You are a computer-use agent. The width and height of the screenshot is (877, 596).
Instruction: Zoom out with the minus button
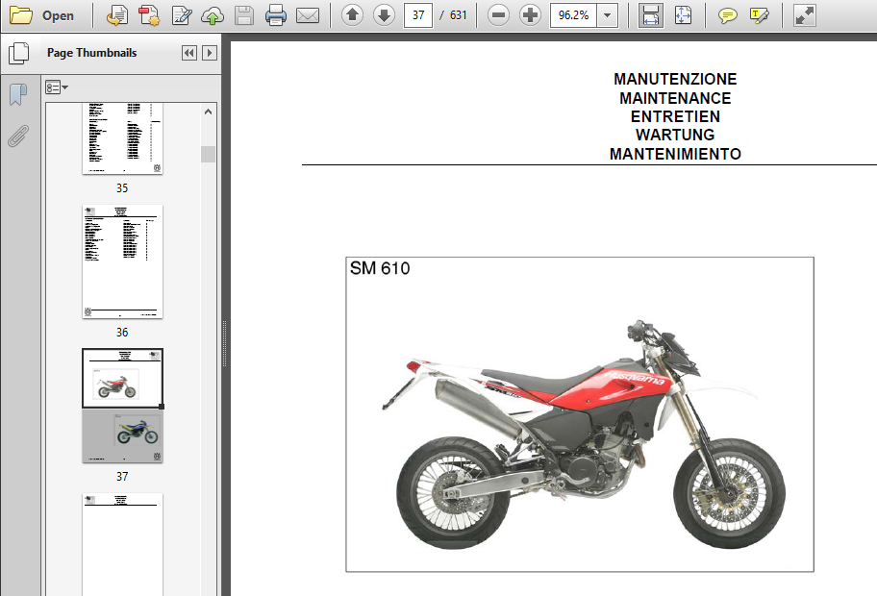pos(498,15)
